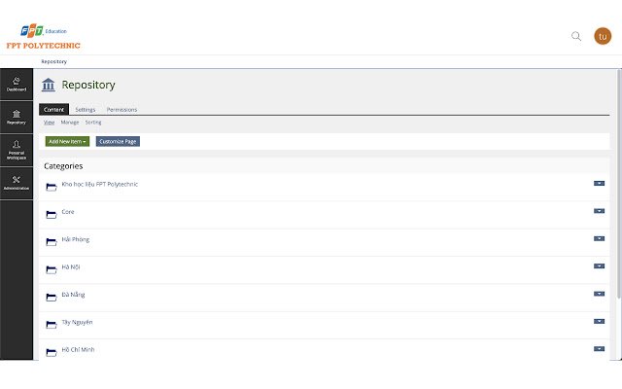Click folder icon beside Hải Phòng
The image size is (622, 389).
pos(52,242)
